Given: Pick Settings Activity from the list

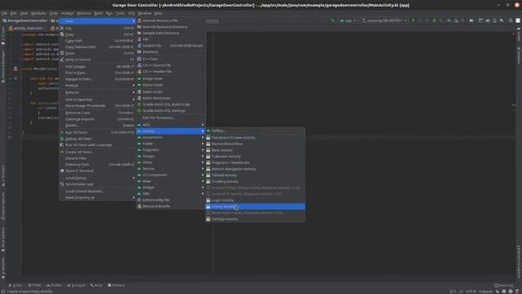Looking at the screenshot, I should pos(255,220).
